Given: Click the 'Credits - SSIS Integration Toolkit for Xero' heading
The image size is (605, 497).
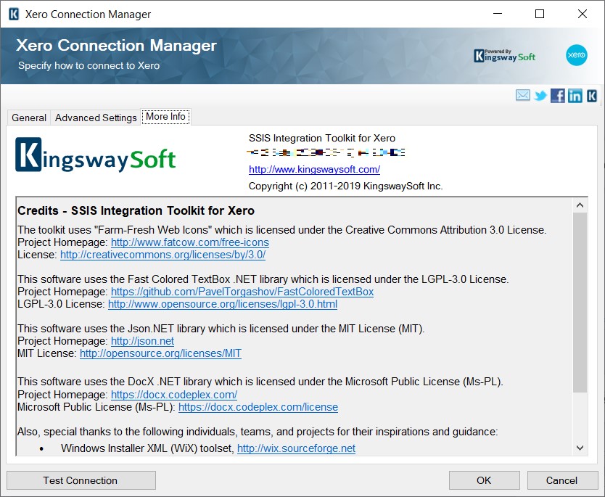Looking at the screenshot, I should tap(136, 210).
